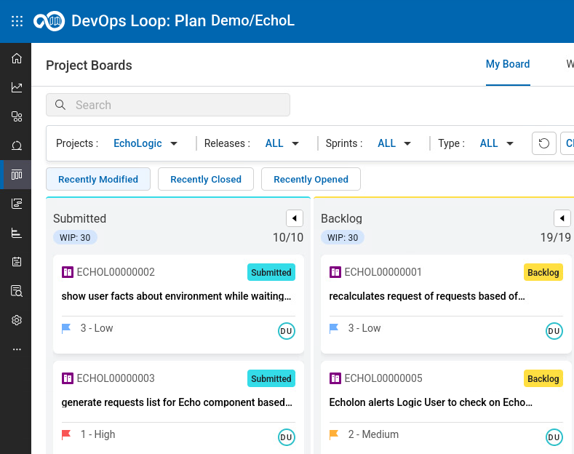Click the calendar sidebar icon
Viewport: 574px width, 454px height.
[17, 262]
